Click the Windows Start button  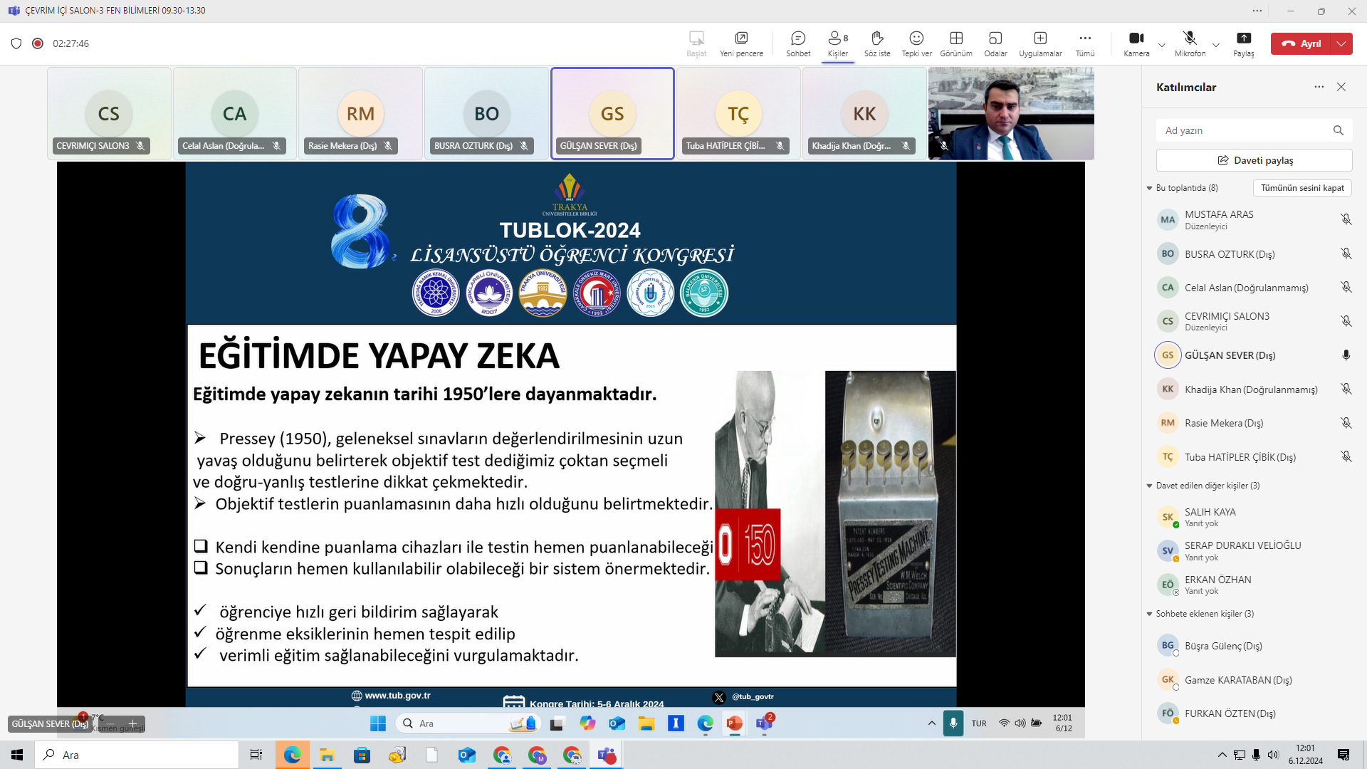pyautogui.click(x=17, y=755)
